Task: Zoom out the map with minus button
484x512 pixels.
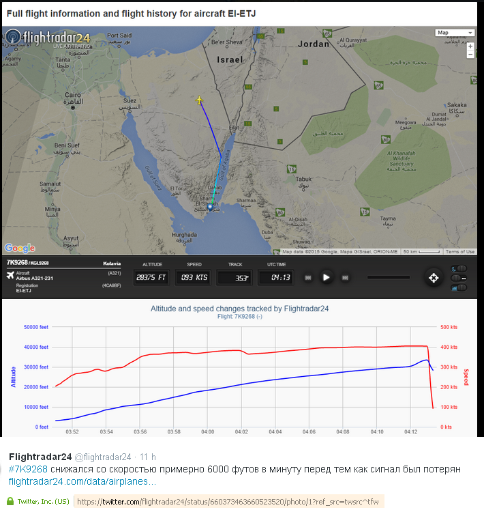Action: (470, 55)
